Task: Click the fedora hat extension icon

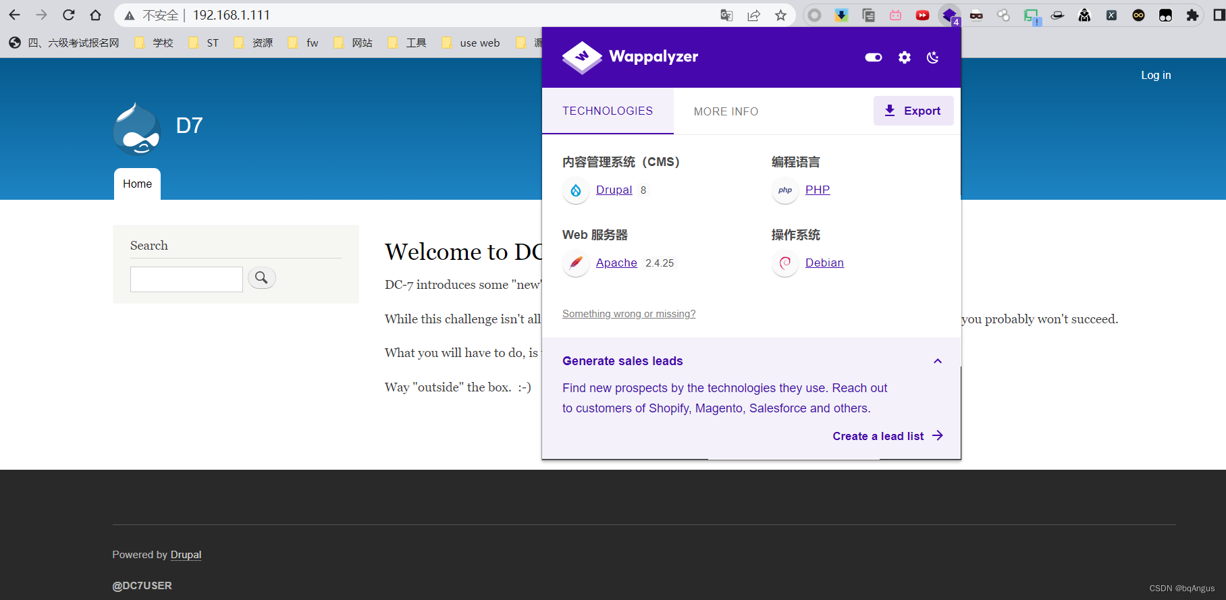Action: 1057,16
